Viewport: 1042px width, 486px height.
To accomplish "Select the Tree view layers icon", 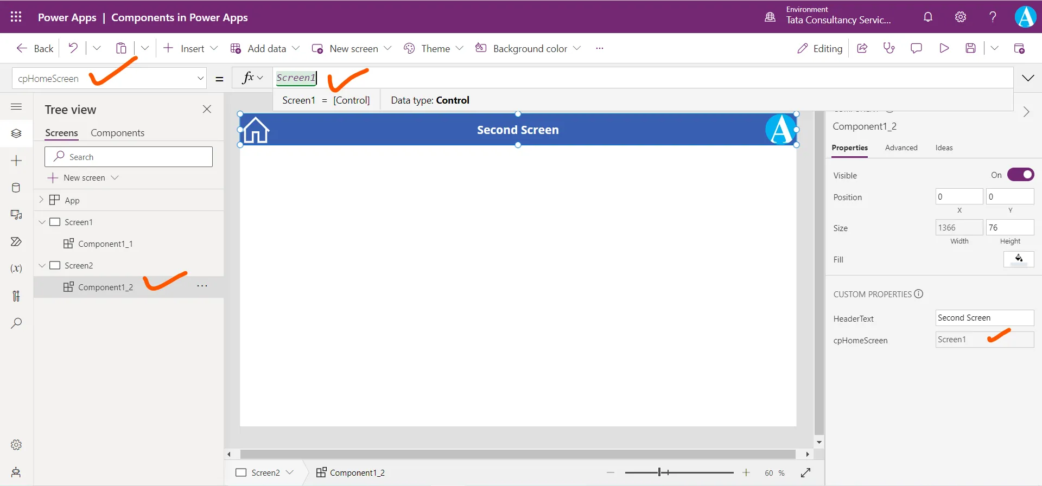I will click(x=16, y=133).
